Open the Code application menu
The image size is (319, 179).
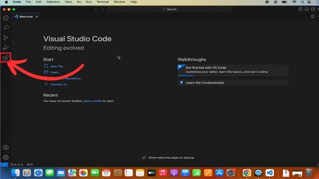click(17, 2)
